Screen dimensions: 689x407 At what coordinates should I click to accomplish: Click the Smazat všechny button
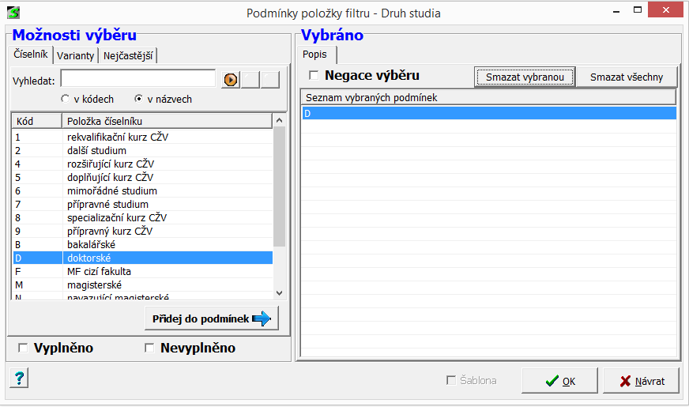[627, 77]
